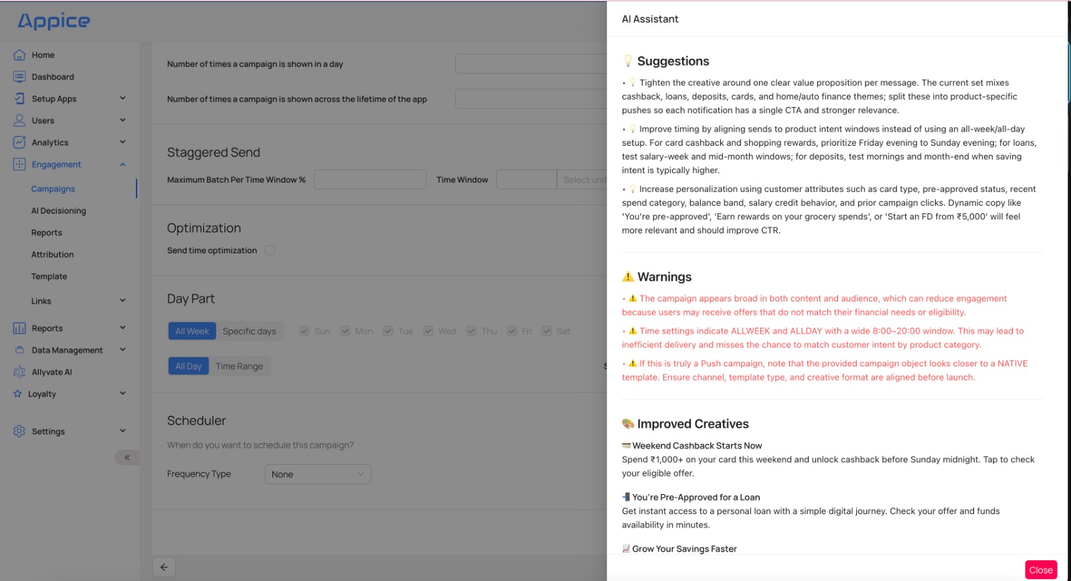Close the AI Assistant panel
The image size is (1071, 581).
[1041, 570]
